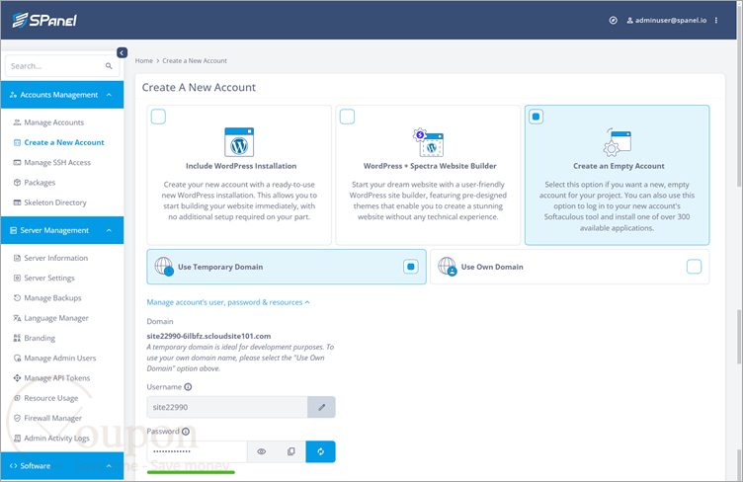Click the Use Temporary Domain globe icon
The width and height of the screenshot is (743, 482).
[164, 267]
